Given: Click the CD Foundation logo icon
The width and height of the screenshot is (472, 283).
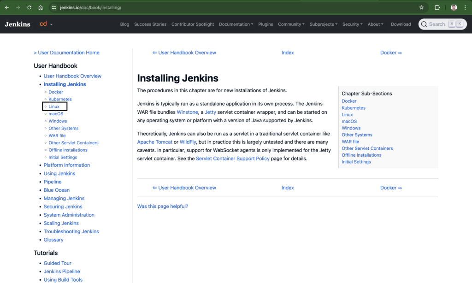Looking at the screenshot, I should pos(43,24).
